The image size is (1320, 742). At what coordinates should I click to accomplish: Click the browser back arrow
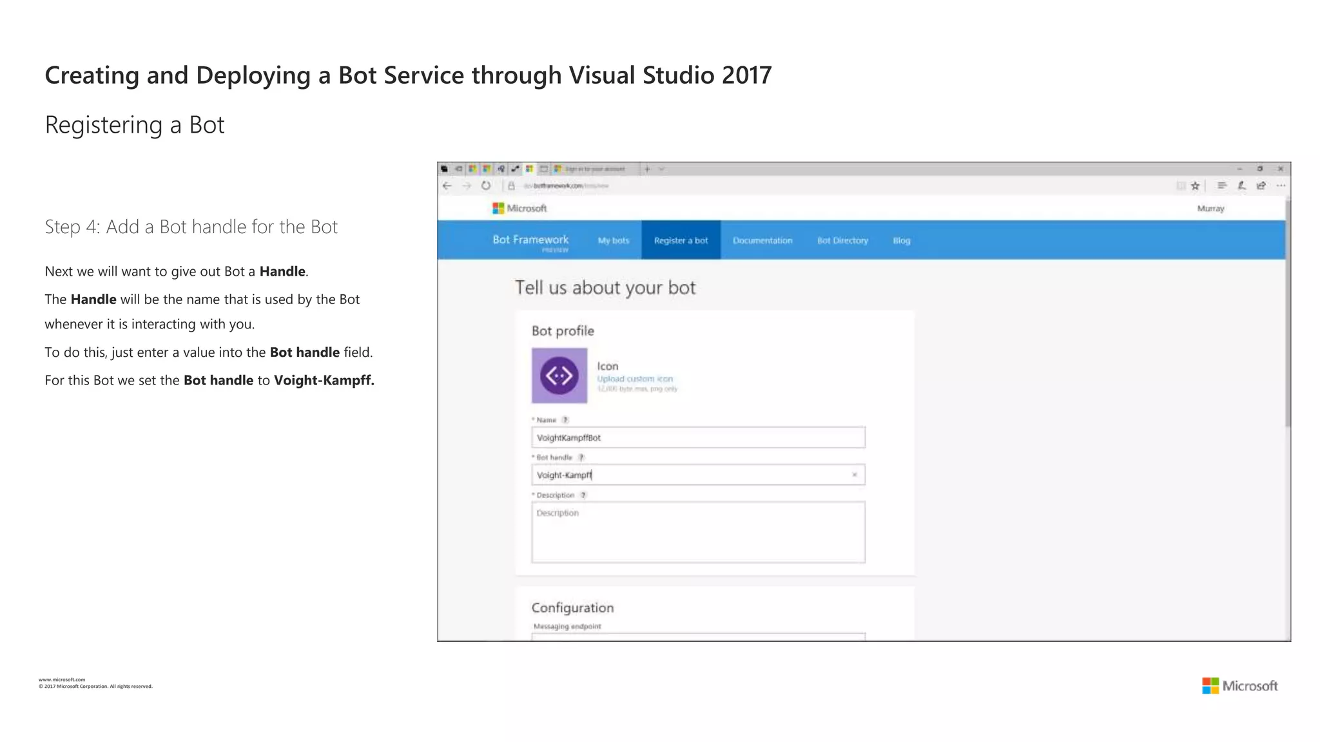point(447,185)
